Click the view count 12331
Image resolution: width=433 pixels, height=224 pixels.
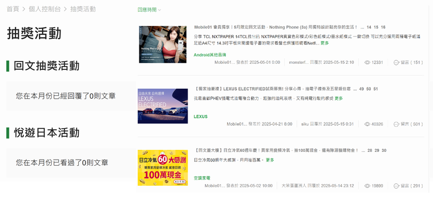(377, 63)
